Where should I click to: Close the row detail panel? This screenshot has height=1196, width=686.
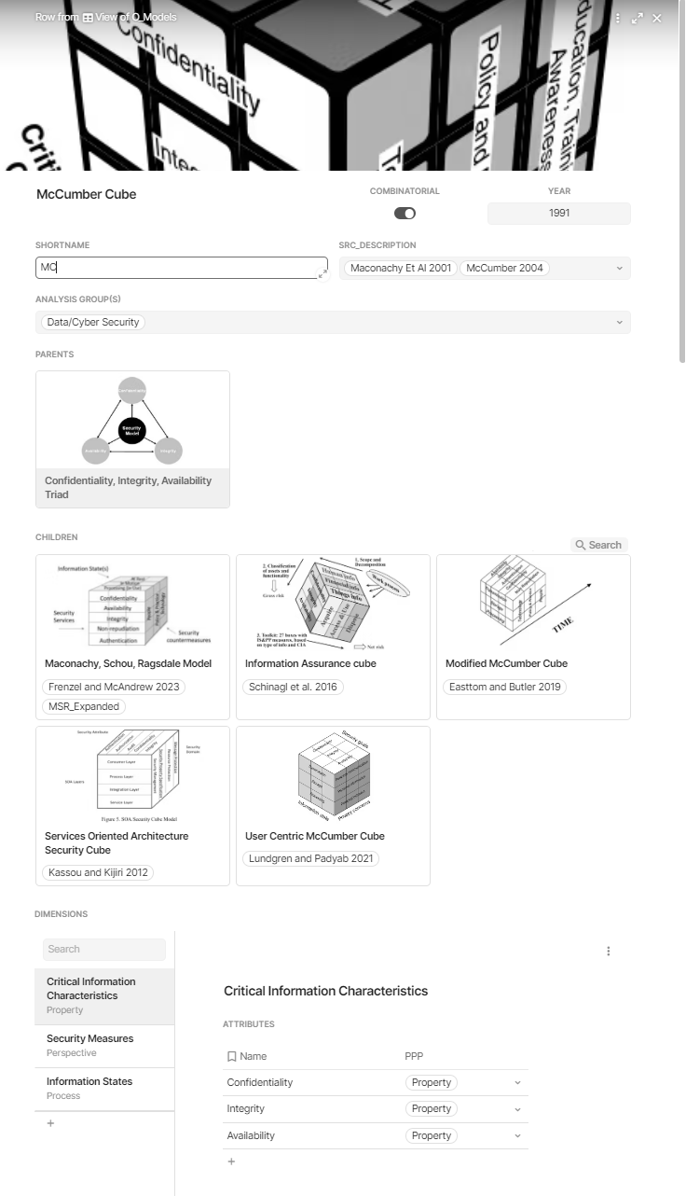coord(657,18)
